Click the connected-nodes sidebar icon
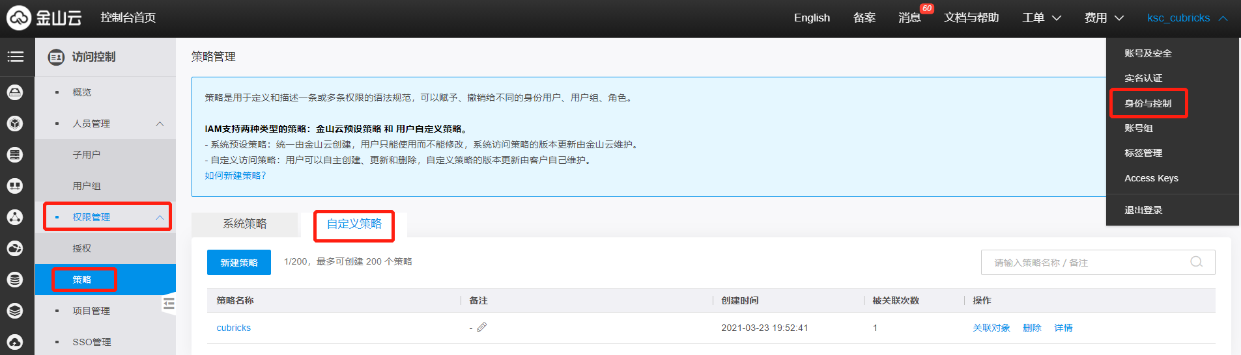This screenshot has height=355, width=1241. [x=15, y=217]
